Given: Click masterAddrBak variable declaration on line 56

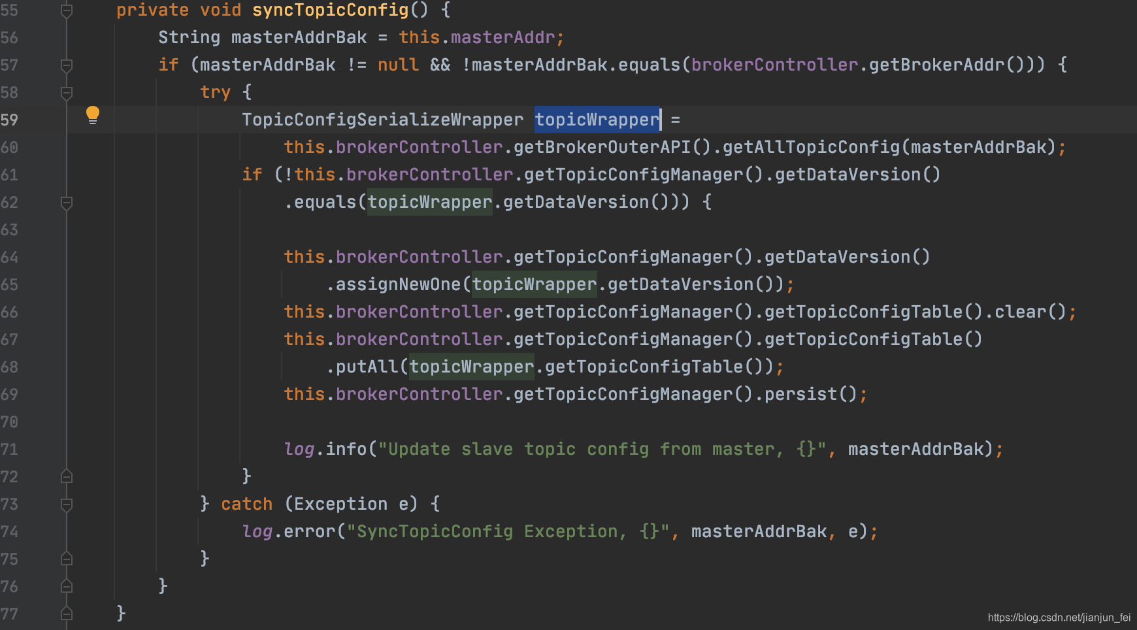Looking at the screenshot, I should 299,37.
